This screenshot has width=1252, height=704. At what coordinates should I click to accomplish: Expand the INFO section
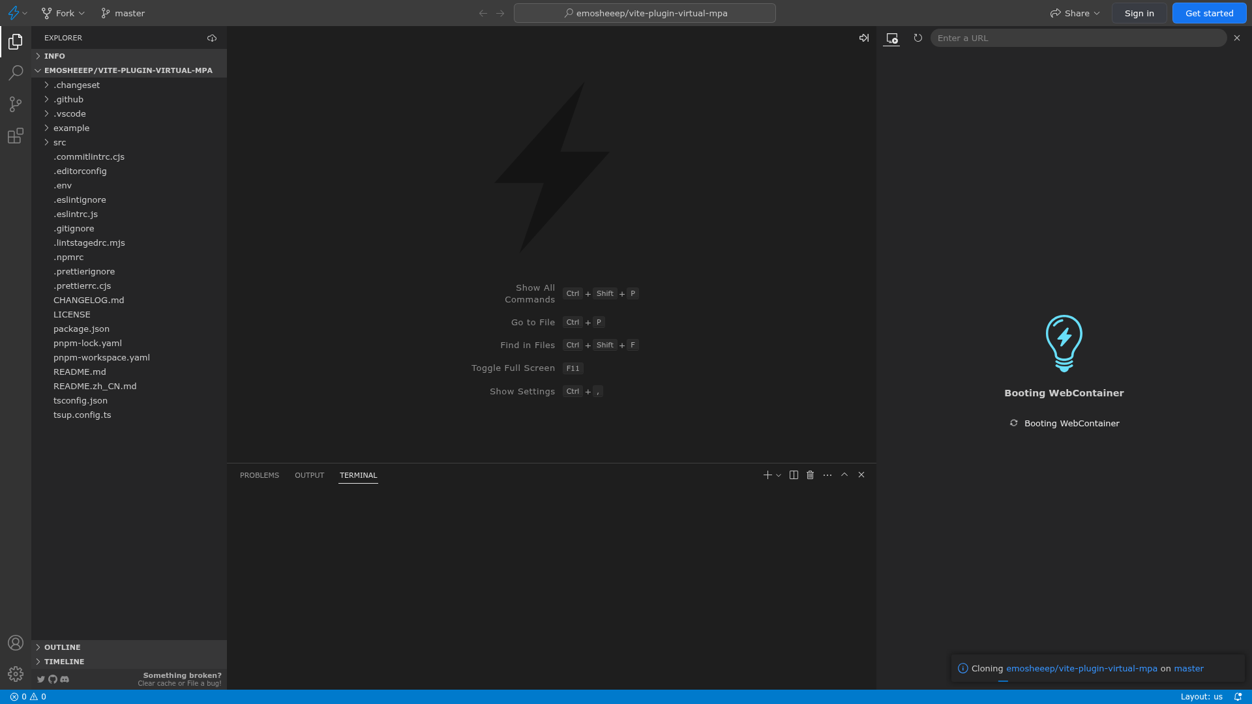coord(129,56)
